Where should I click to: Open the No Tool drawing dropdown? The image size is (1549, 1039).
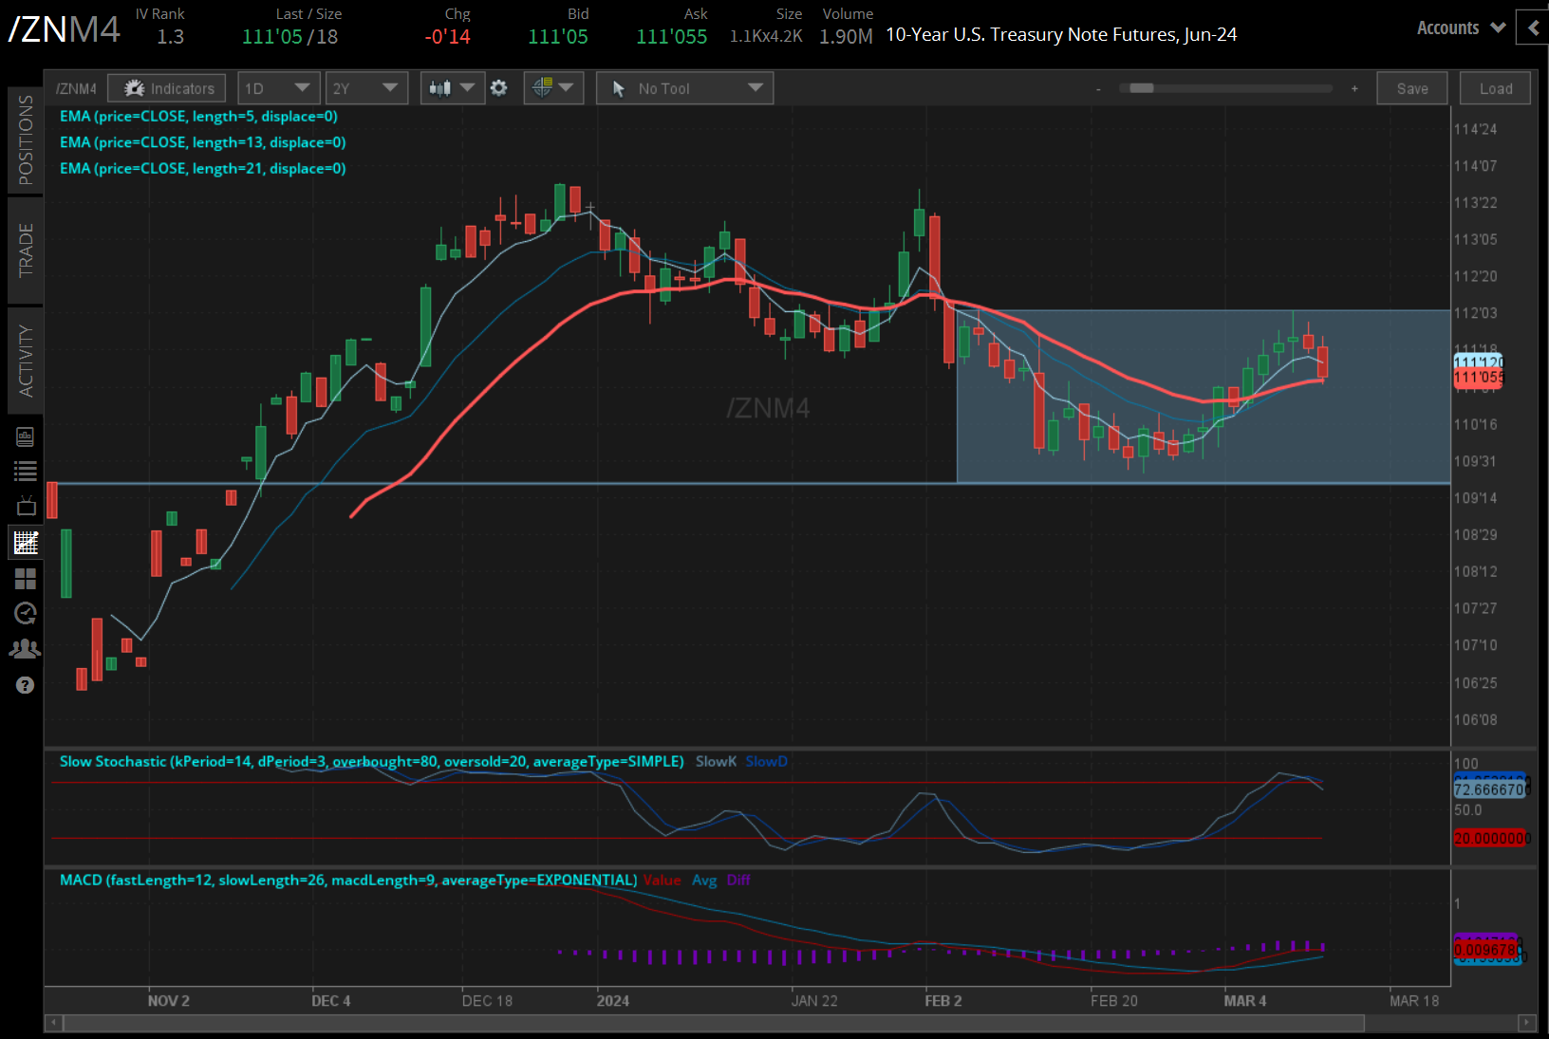(684, 87)
